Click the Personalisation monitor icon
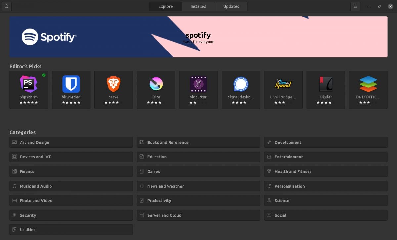Viewport: 397px width, 240px height. (269, 186)
